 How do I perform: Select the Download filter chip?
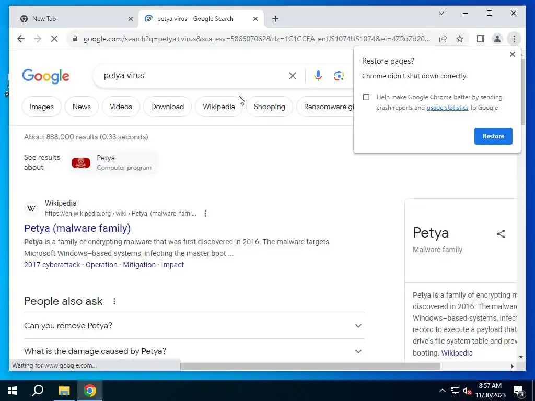click(167, 107)
